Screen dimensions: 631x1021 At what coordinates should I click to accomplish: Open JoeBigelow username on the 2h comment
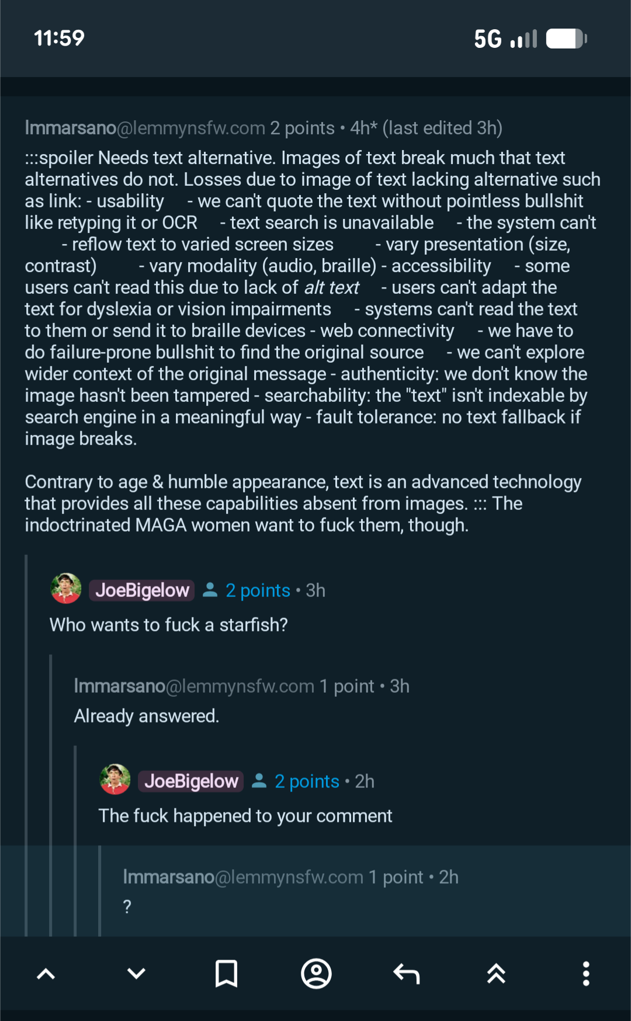point(191,782)
